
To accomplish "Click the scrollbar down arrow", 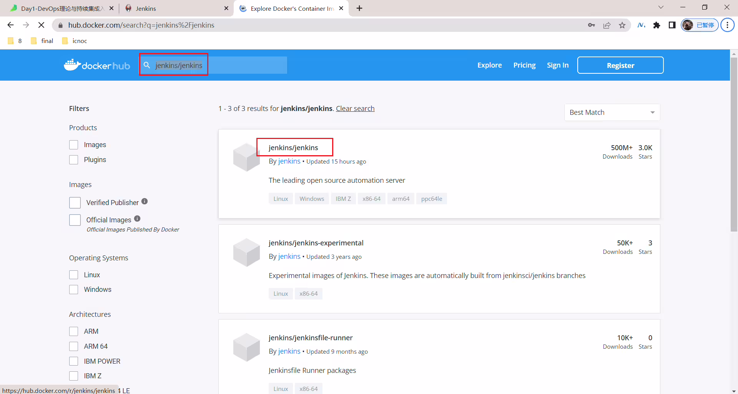I will click(734, 391).
